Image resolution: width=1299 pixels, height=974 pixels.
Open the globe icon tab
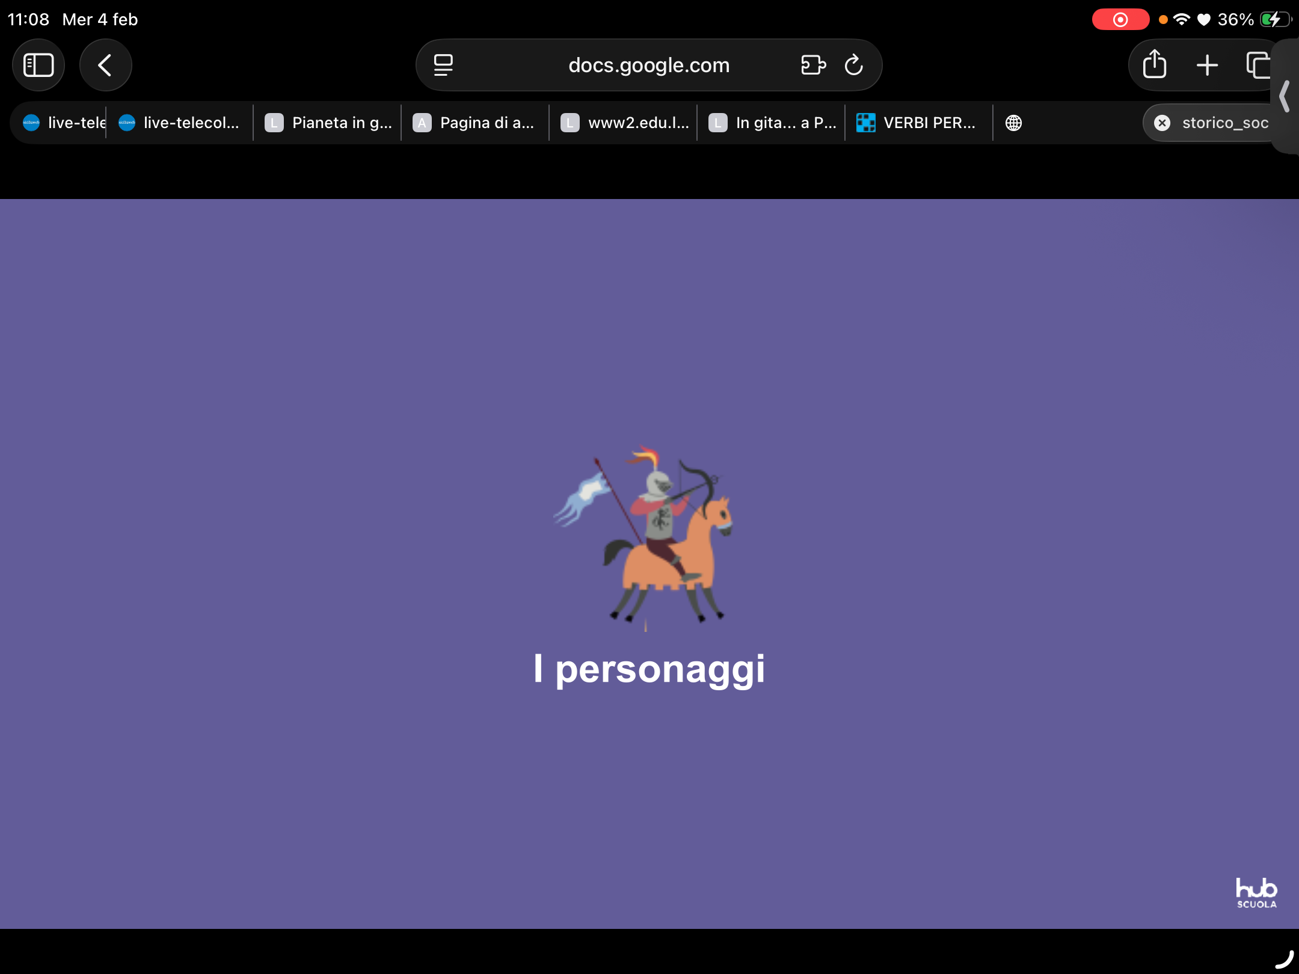coord(1013,123)
